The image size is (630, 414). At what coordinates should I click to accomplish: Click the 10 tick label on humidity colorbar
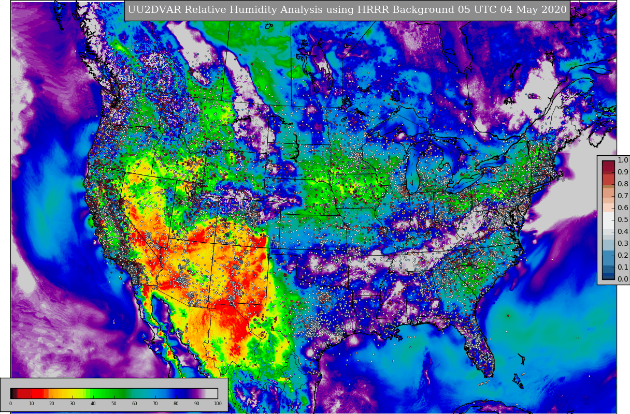tap(31, 404)
